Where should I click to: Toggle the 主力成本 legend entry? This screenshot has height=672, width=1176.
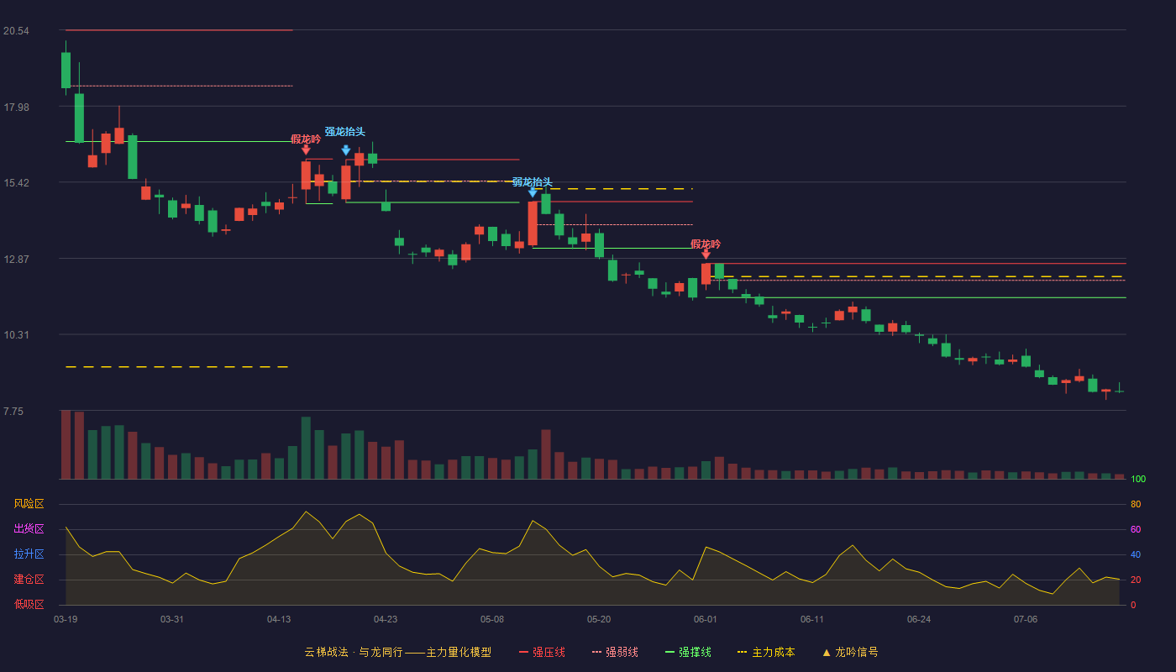[765, 652]
